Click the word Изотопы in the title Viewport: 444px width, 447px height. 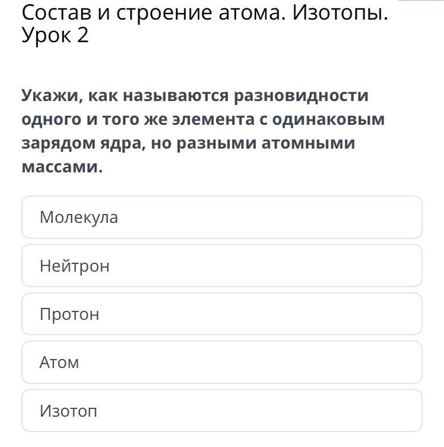tap(340, 13)
